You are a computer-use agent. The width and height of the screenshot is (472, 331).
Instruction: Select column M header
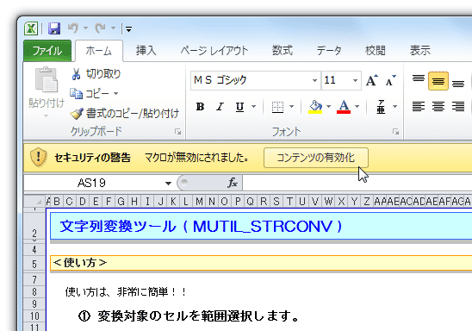point(199,201)
